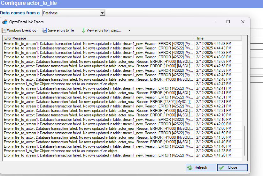Screen dimensions: 263x176
Task: Click the 'Configure actor_to_file' title bar text
Action: point(29,3)
